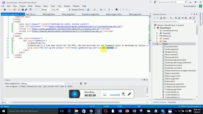Viewport: 203px width, 114px height.
Task: Open the File menu
Action: pyautogui.click(x=3, y=6)
